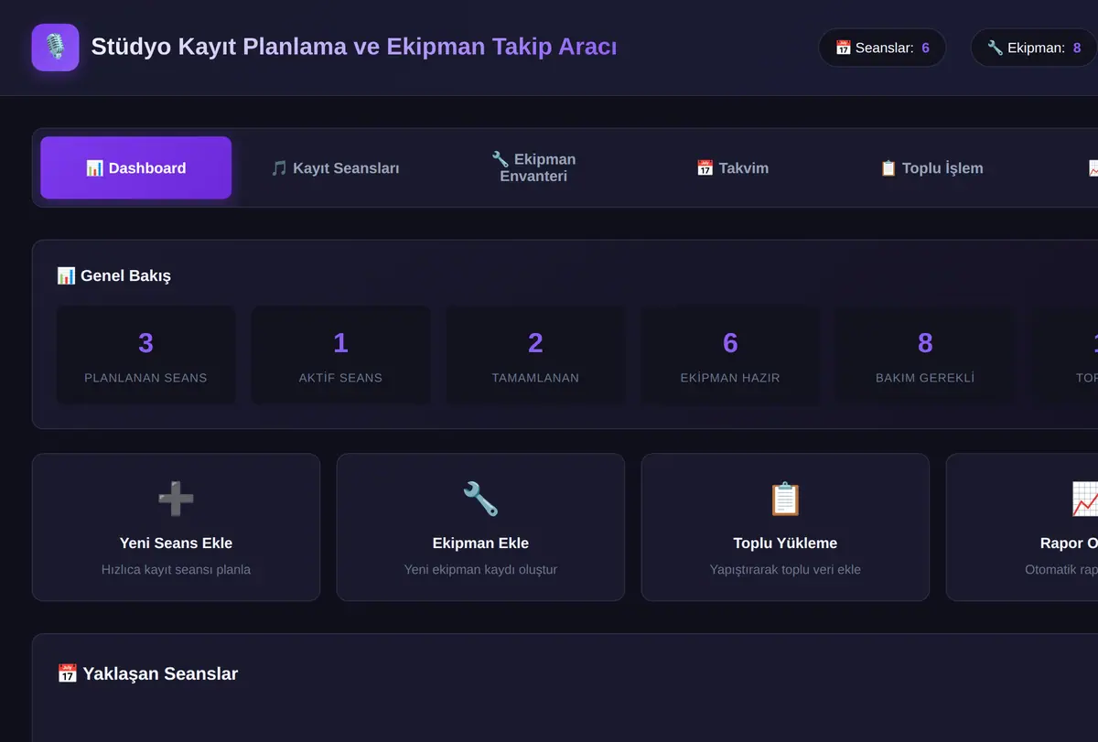Viewport: 1098px width, 742px height.
Task: Click the wrench icon in Ekipman Envanteri tab
Action: 500,159
